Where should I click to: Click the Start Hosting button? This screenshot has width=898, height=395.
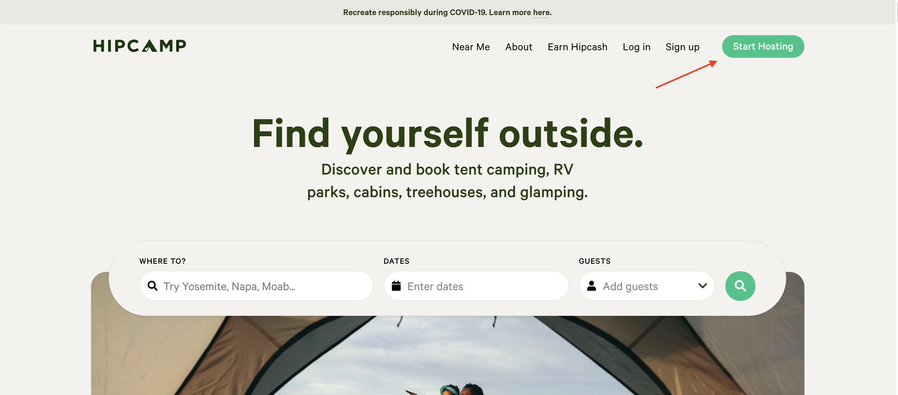coord(763,46)
